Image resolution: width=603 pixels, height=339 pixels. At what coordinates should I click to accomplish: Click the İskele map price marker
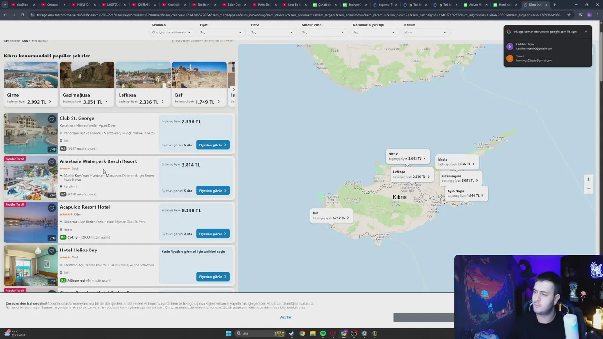pyautogui.click(x=457, y=162)
